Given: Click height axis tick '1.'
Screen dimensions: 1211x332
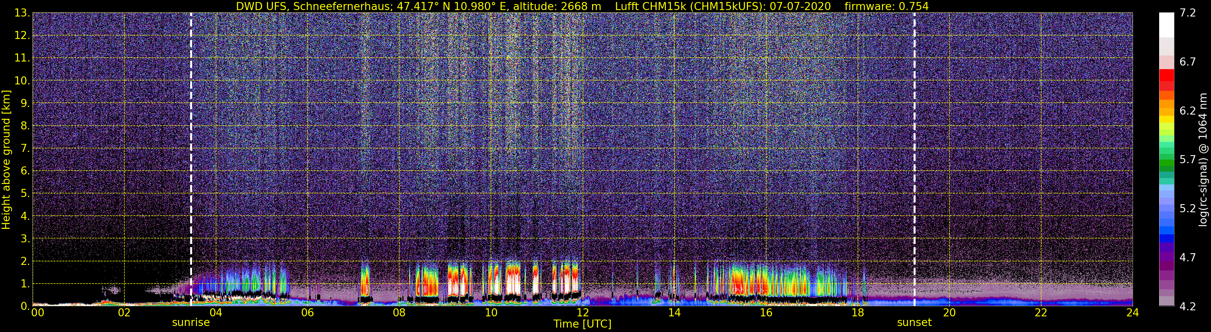Looking at the screenshot, I should 25,283.
